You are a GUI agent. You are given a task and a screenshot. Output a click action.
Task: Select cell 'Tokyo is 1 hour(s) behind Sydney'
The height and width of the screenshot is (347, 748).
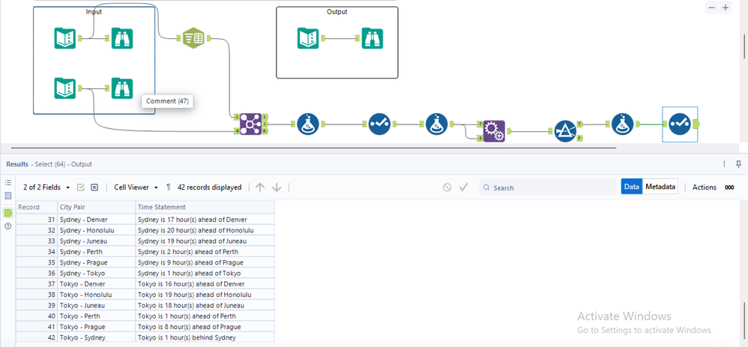point(205,337)
